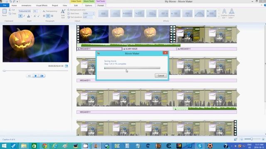
Task: Select the green music track under pumpkin clip
Action: point(129,45)
